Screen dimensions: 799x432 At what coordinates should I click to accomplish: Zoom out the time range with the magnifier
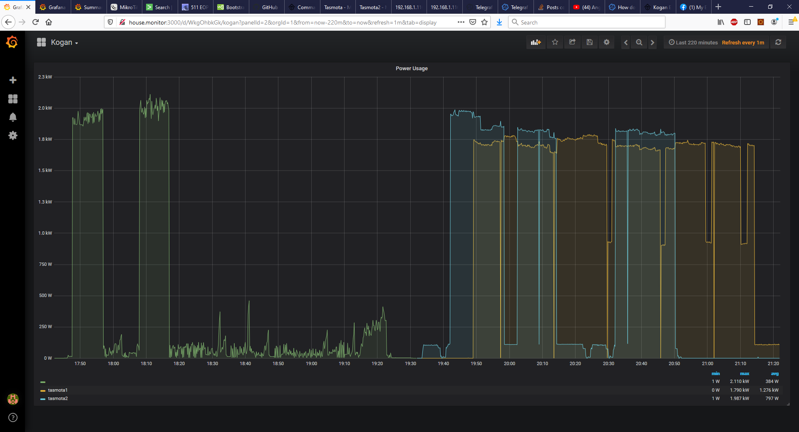639,42
